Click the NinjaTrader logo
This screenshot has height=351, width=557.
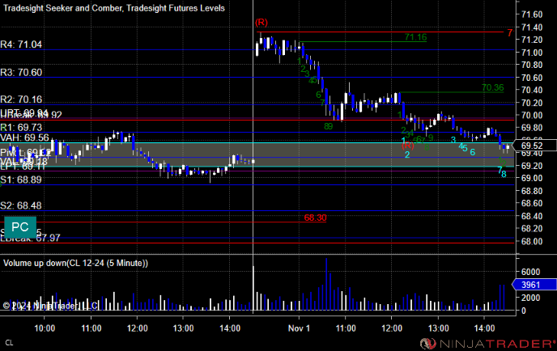pyautogui.click(x=487, y=344)
